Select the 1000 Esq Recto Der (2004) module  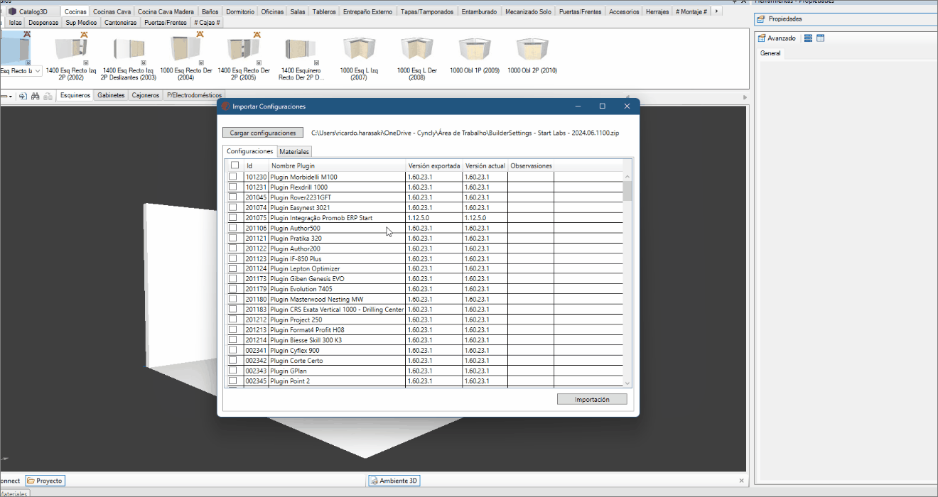tap(186, 58)
